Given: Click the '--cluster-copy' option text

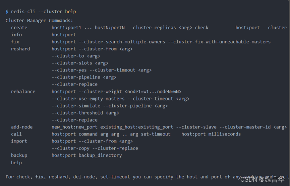Looking at the screenshot, I should [x=70, y=148].
